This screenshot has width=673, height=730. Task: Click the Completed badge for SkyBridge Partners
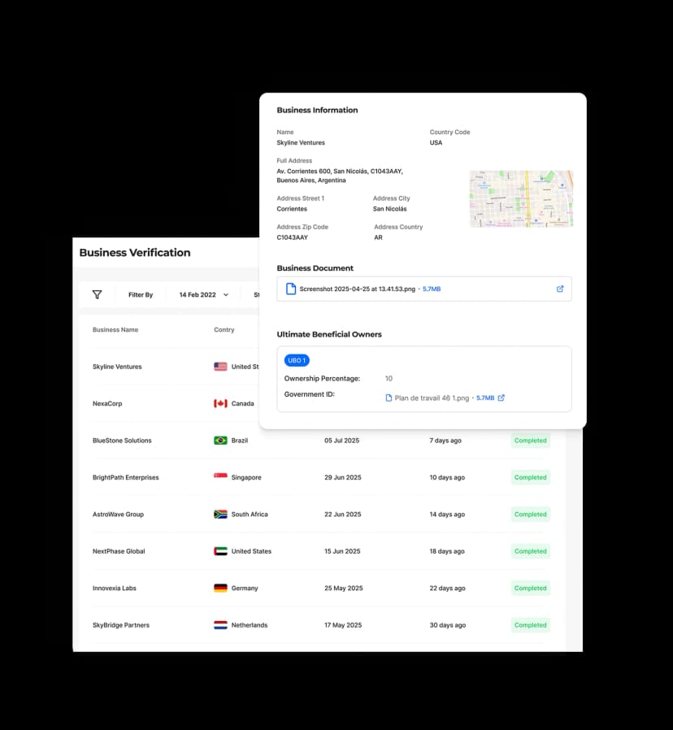tap(530, 625)
